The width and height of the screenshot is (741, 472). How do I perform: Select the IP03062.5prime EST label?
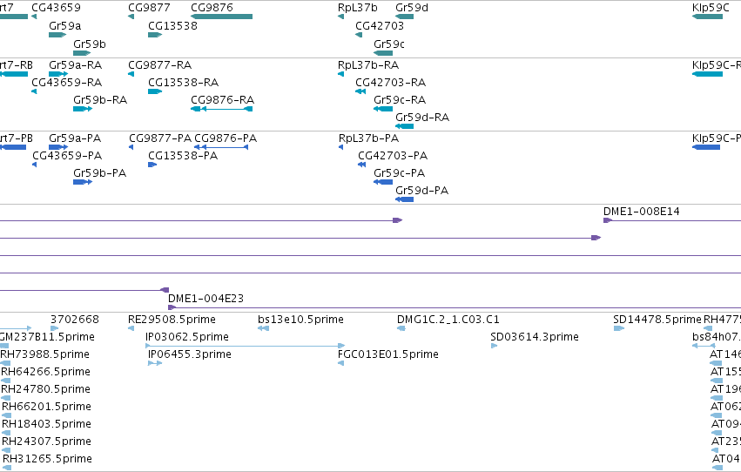(187, 337)
